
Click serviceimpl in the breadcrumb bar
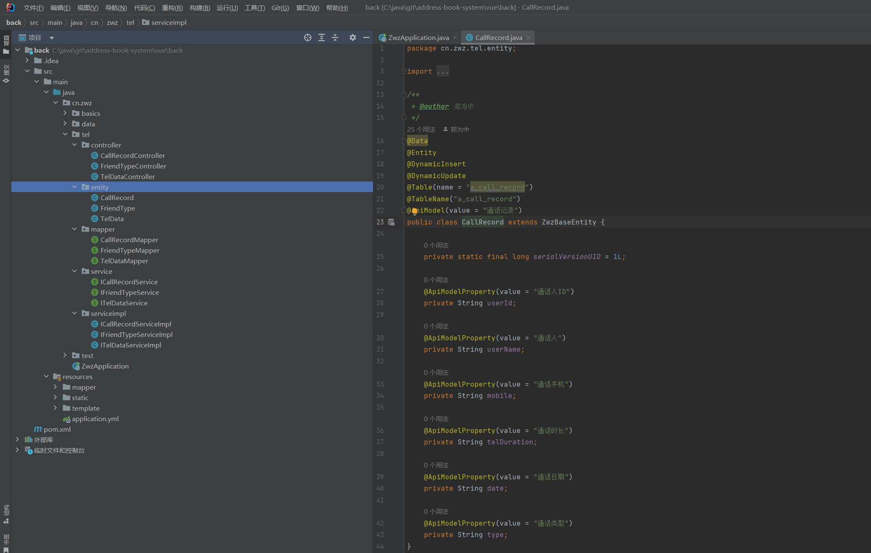168,22
